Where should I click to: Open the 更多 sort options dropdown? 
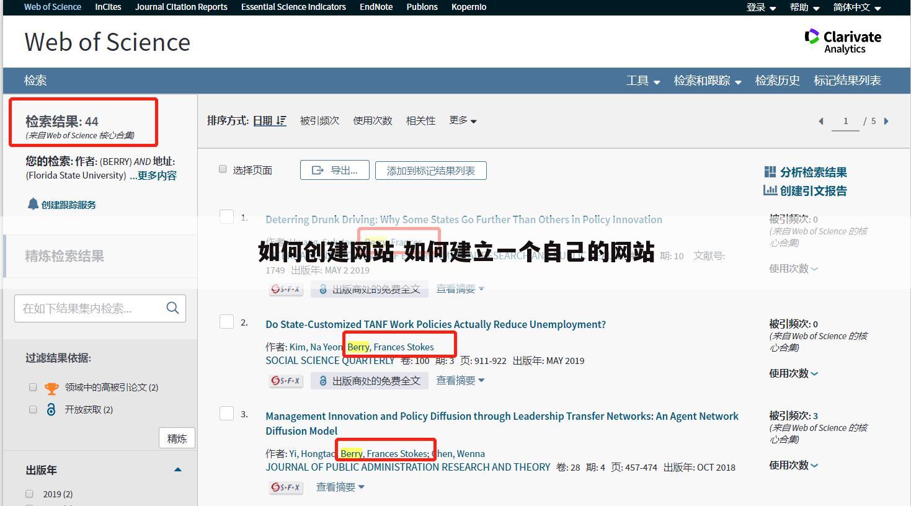click(463, 120)
